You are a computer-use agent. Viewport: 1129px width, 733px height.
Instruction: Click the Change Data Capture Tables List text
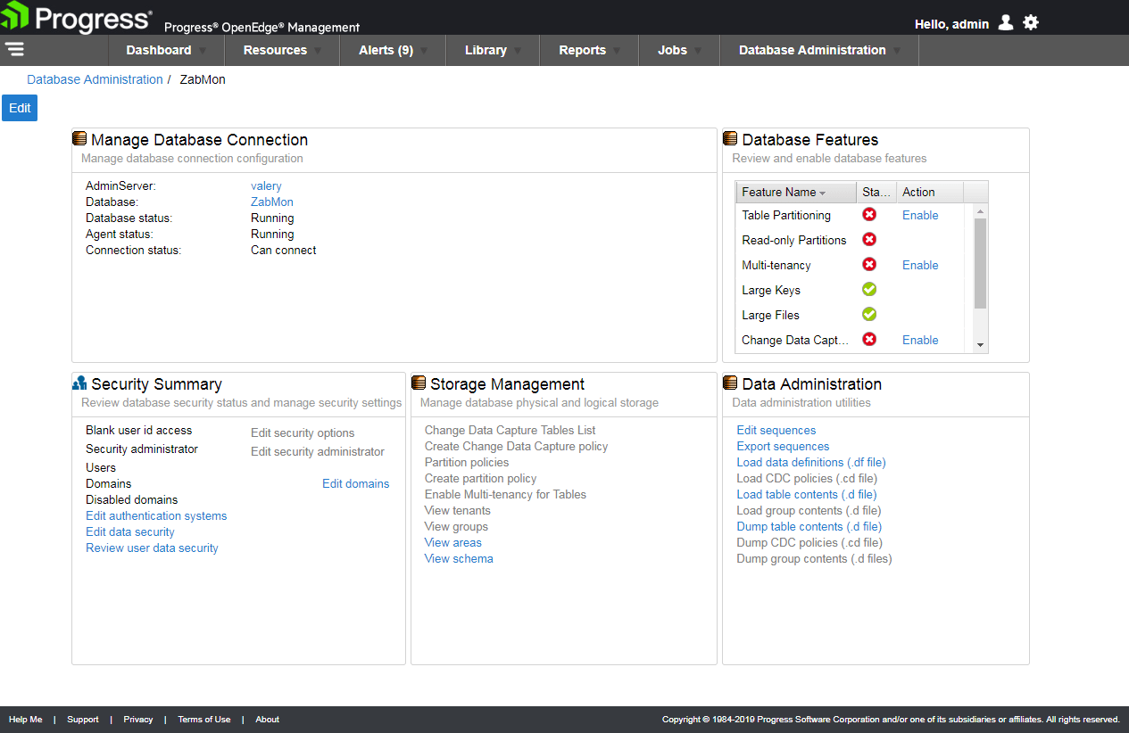pyautogui.click(x=511, y=430)
